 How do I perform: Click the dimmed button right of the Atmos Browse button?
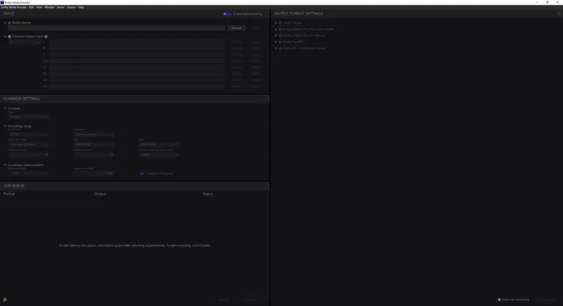click(255, 28)
